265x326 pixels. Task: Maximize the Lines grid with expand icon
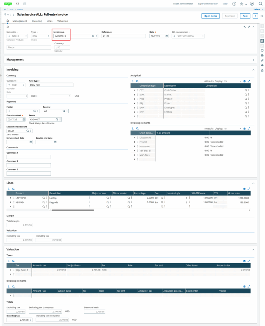pos(249,189)
